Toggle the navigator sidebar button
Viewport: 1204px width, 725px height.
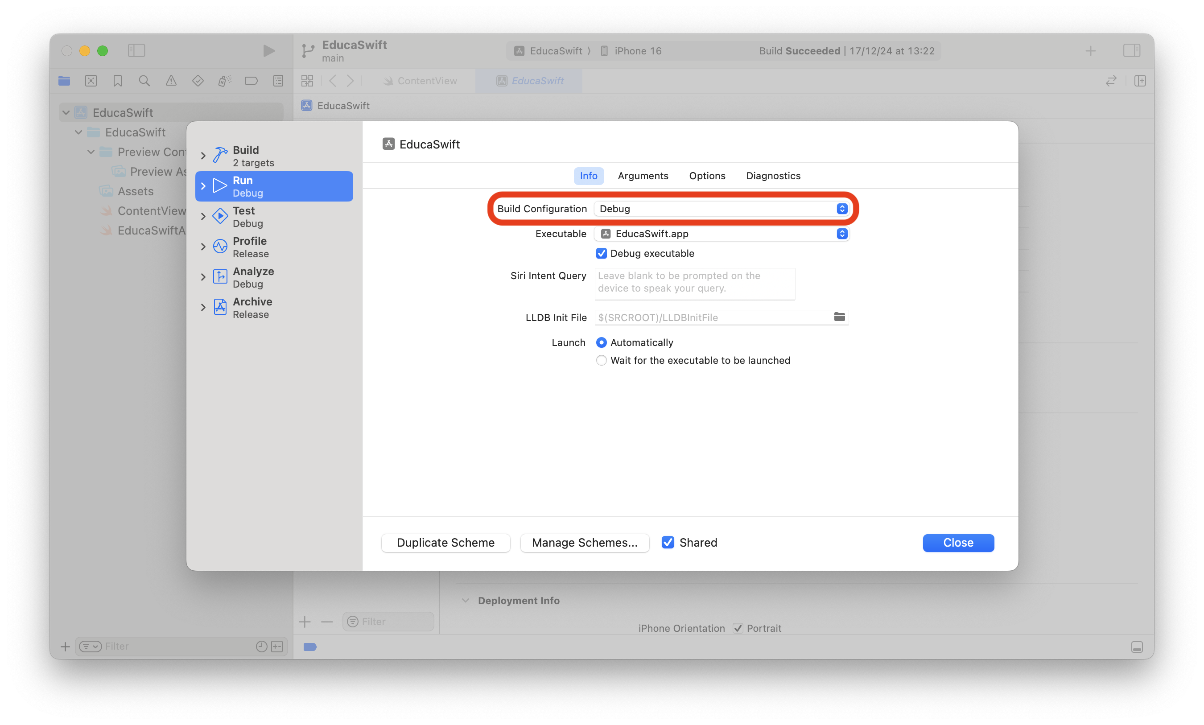tap(136, 50)
